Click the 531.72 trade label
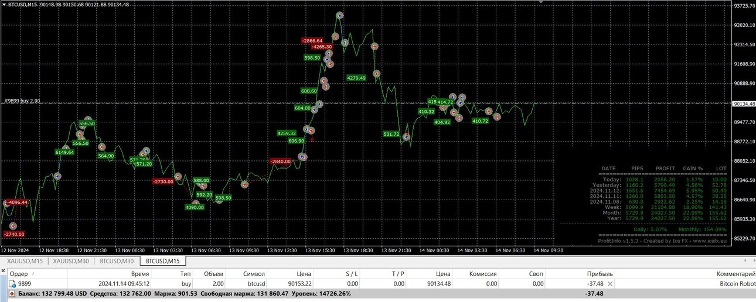The width and height of the screenshot is (756, 302). pos(391,134)
